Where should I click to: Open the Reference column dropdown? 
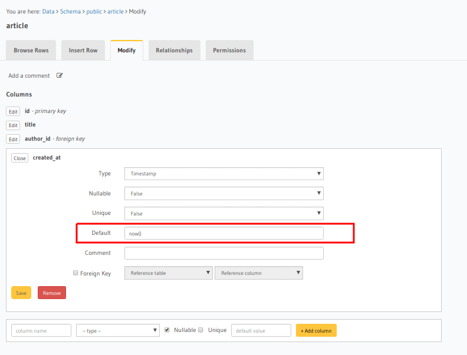click(259, 273)
